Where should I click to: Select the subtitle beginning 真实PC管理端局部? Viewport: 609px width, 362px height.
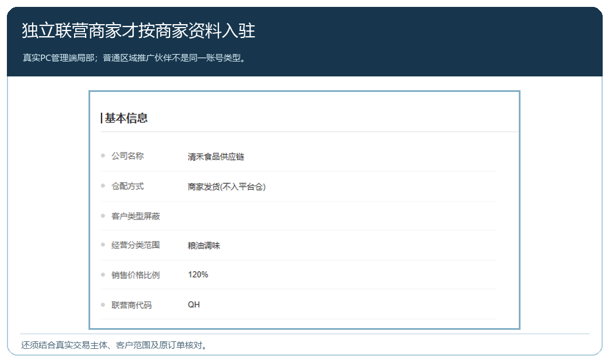coord(135,58)
